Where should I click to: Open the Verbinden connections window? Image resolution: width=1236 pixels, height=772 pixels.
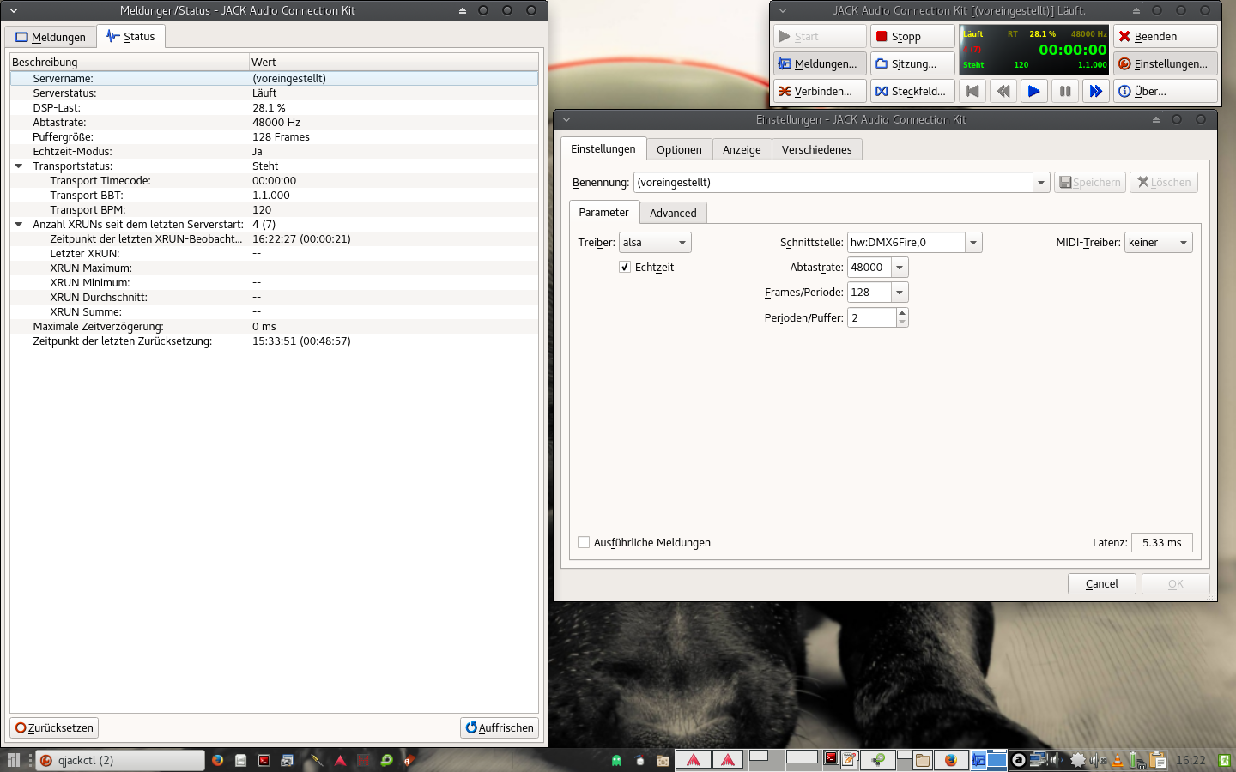pyautogui.click(x=819, y=91)
